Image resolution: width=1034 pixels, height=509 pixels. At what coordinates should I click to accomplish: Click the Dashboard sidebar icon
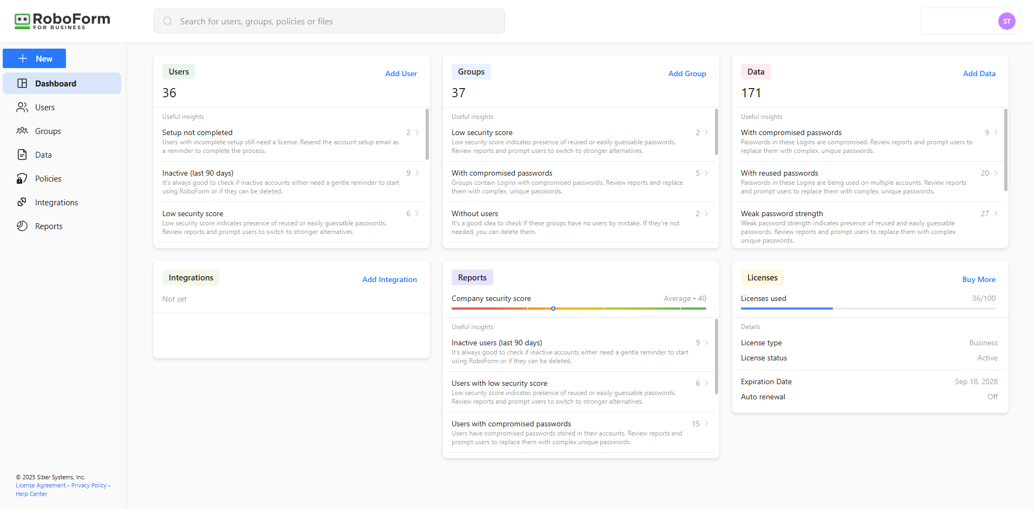point(22,83)
